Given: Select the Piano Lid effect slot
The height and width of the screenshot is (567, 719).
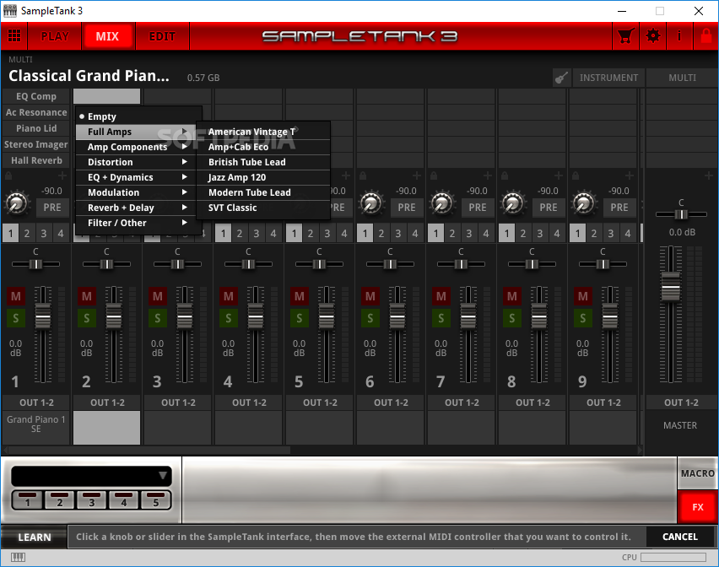Looking at the screenshot, I should pyautogui.click(x=36, y=129).
